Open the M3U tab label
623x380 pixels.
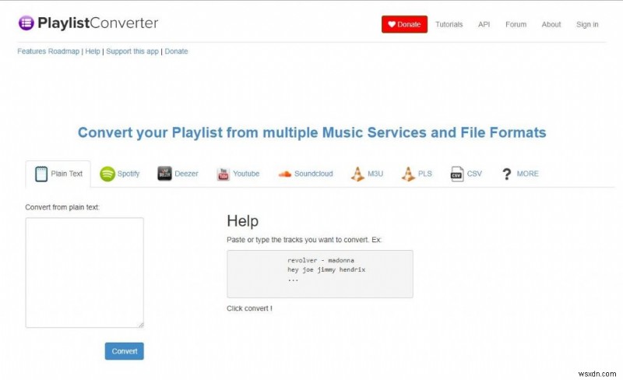[375, 174]
